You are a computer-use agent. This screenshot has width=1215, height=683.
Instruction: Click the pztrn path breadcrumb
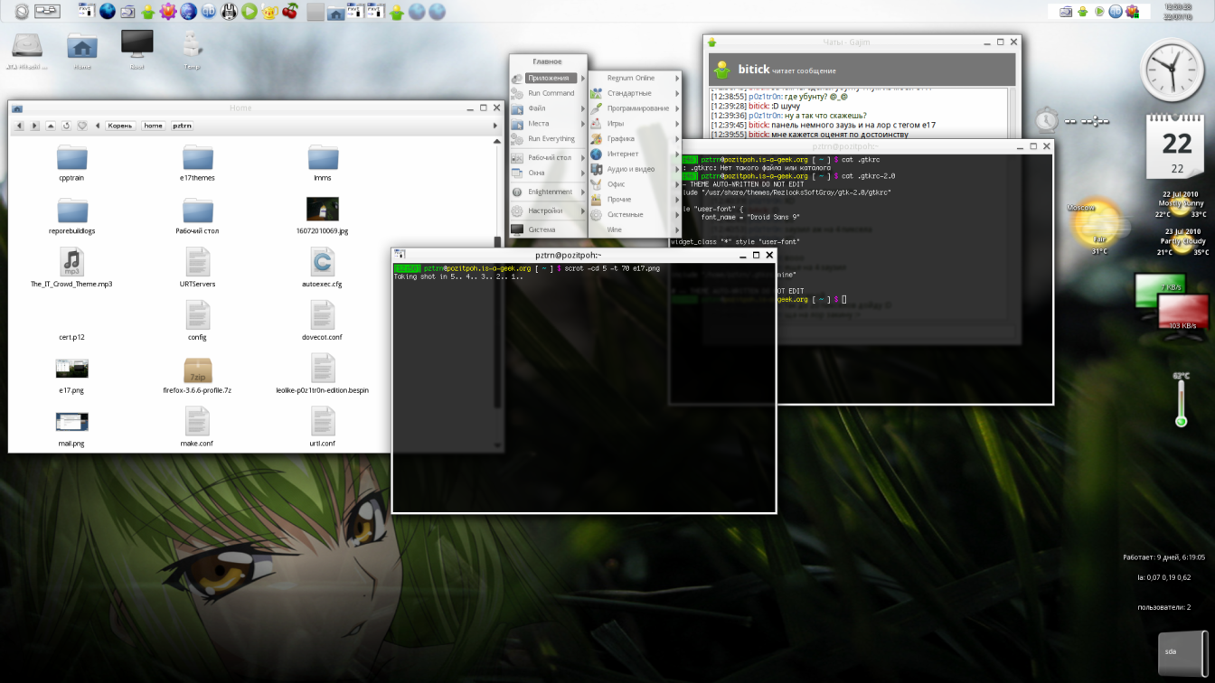point(182,126)
